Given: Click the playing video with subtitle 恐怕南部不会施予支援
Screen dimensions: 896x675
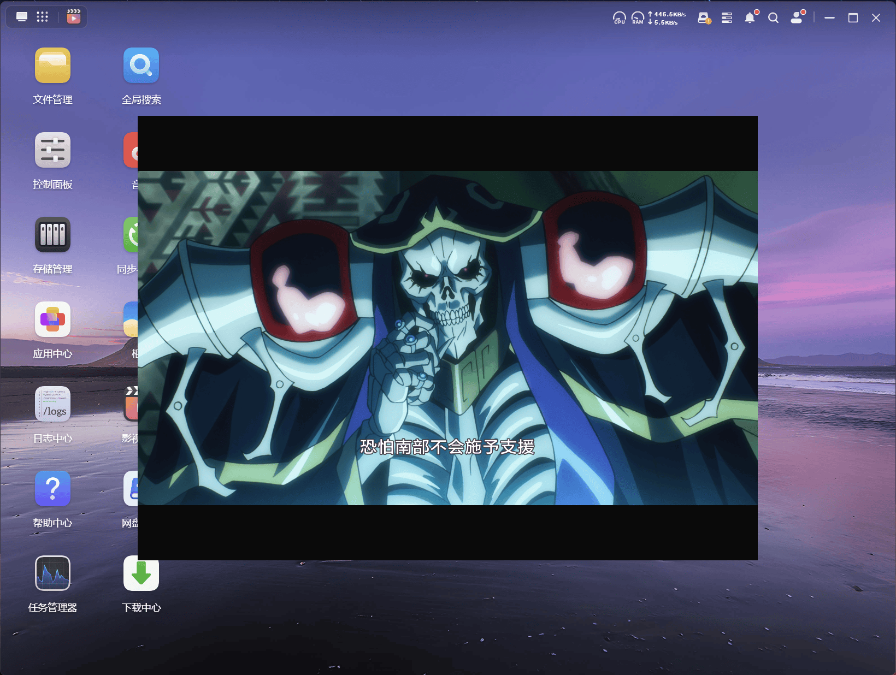Looking at the screenshot, I should [x=447, y=338].
